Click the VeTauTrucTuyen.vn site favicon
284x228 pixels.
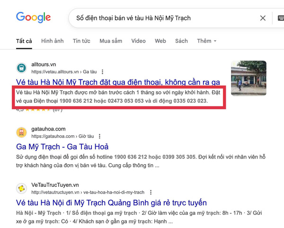click(x=22, y=188)
